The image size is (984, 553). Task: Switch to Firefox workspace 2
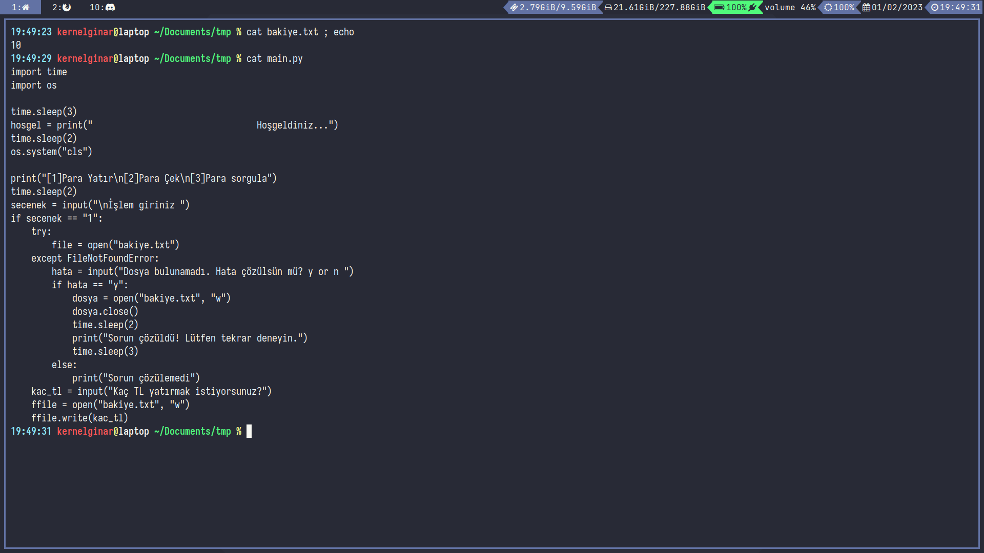click(x=61, y=7)
